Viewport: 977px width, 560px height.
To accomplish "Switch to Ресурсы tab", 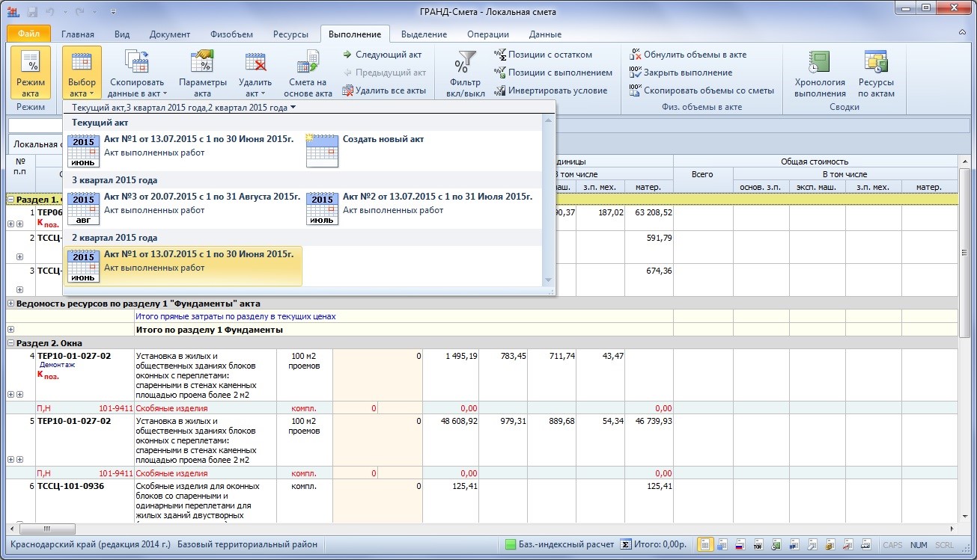I will [x=290, y=34].
